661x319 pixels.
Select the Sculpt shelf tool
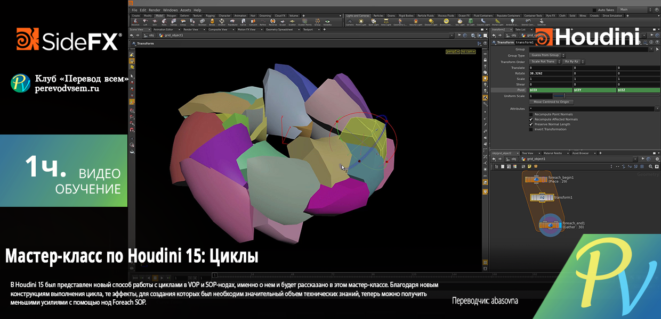click(x=283, y=21)
